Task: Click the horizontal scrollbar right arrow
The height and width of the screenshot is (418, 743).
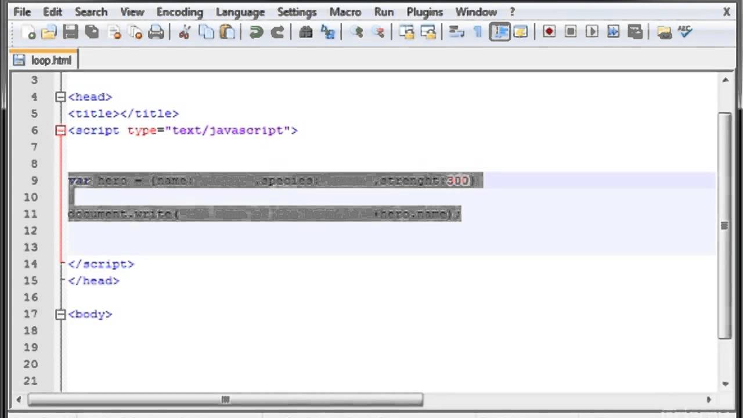Action: point(708,399)
